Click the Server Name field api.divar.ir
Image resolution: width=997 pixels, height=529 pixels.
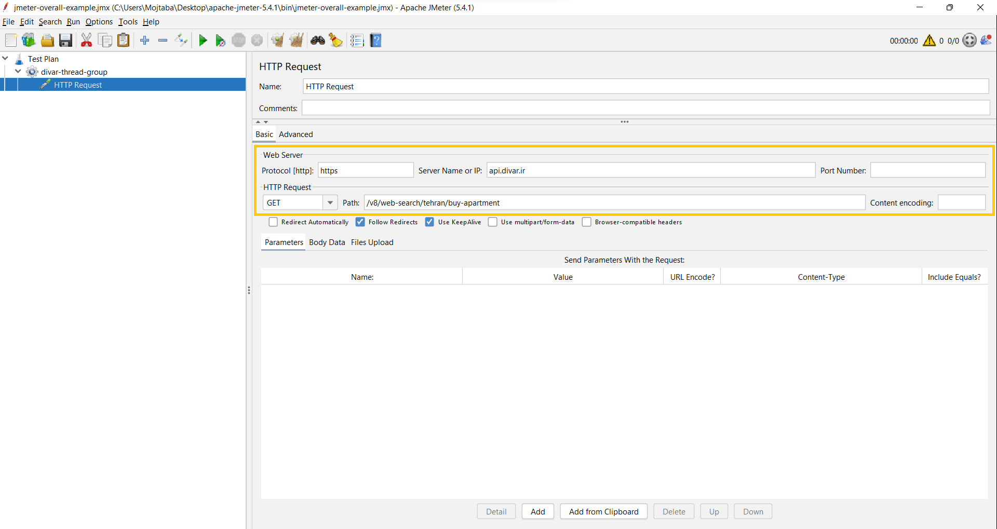tap(651, 170)
